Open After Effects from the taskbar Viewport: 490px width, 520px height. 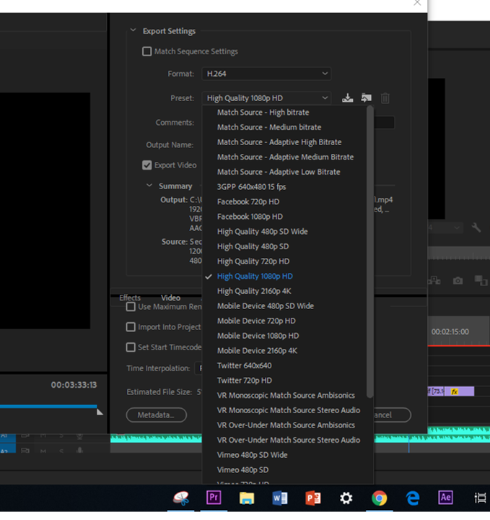pos(445,498)
